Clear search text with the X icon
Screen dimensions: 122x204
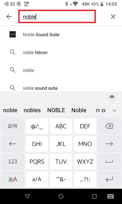[x=113, y=17]
